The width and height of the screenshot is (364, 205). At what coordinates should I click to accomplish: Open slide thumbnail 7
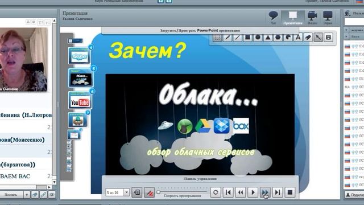tap(78, 120)
